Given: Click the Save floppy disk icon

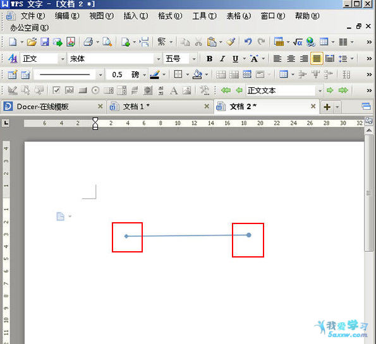Looking at the screenshot, I should tap(45, 42).
